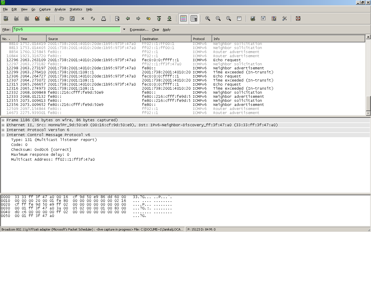Image resolution: width=371 pixels, height=297 pixels.
Task: Toggle auto-scroll in live capture
Action: (194, 18)
